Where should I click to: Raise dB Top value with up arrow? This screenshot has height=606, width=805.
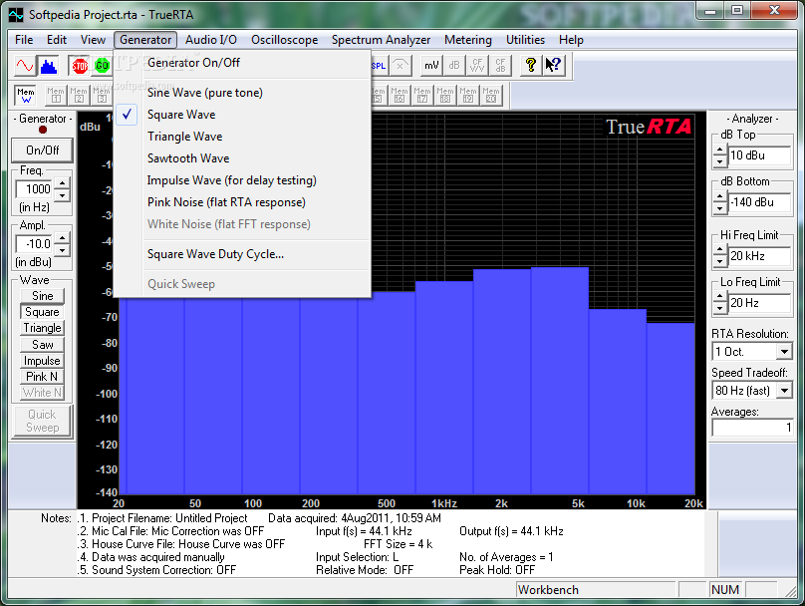coord(720,151)
